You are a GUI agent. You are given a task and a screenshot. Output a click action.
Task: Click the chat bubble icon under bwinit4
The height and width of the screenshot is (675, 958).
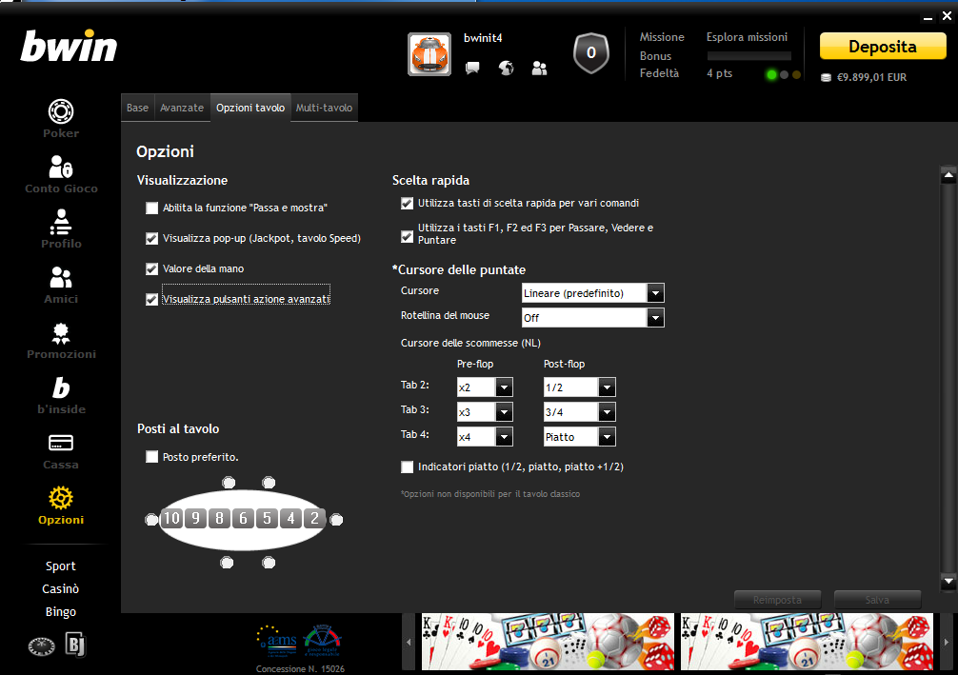(x=472, y=68)
